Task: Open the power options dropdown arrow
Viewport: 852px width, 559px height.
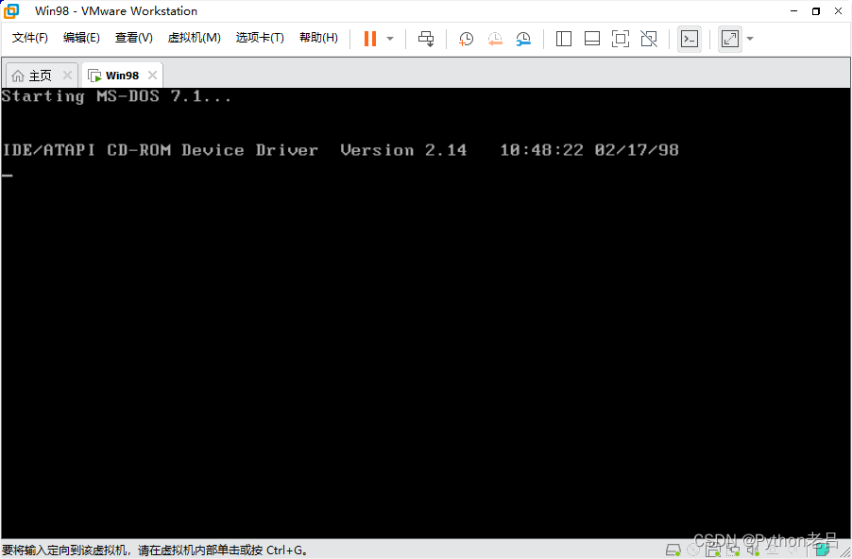Action: click(390, 39)
